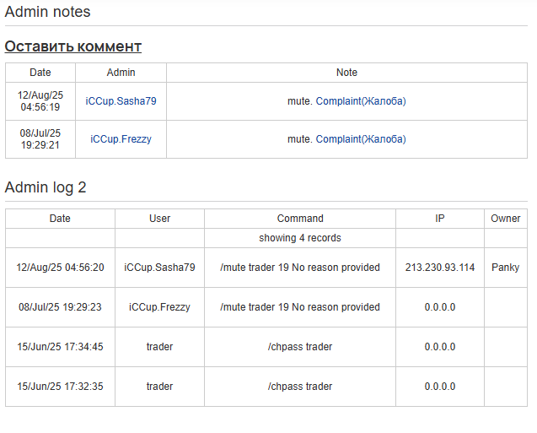
Task: Click the User column header in Admin log
Action: point(159,219)
